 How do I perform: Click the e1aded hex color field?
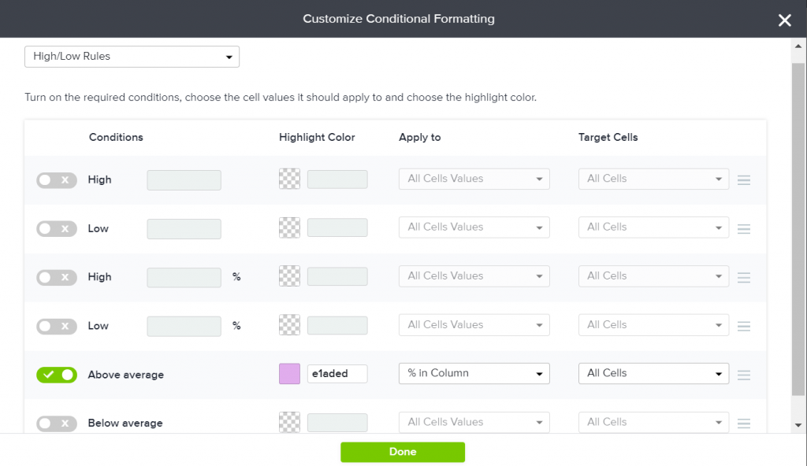coord(337,374)
